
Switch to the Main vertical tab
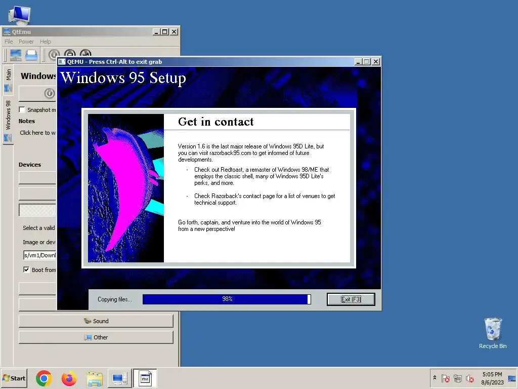click(x=8, y=80)
